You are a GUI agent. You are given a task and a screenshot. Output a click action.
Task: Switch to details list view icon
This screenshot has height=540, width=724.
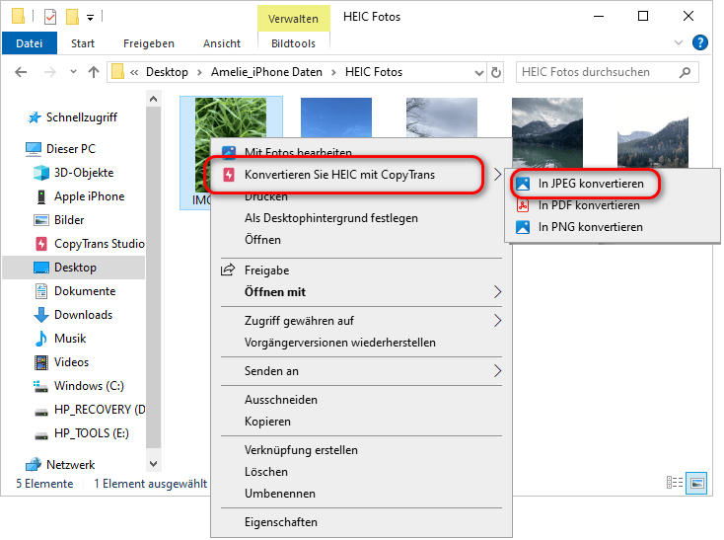pos(676,484)
